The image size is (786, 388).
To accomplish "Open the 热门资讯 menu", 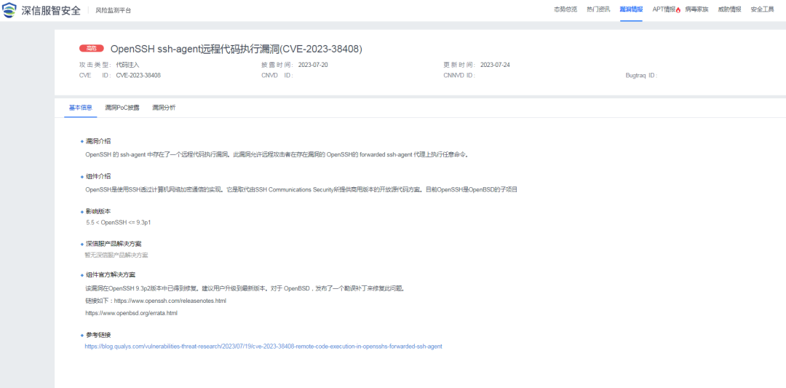I will coord(598,9).
